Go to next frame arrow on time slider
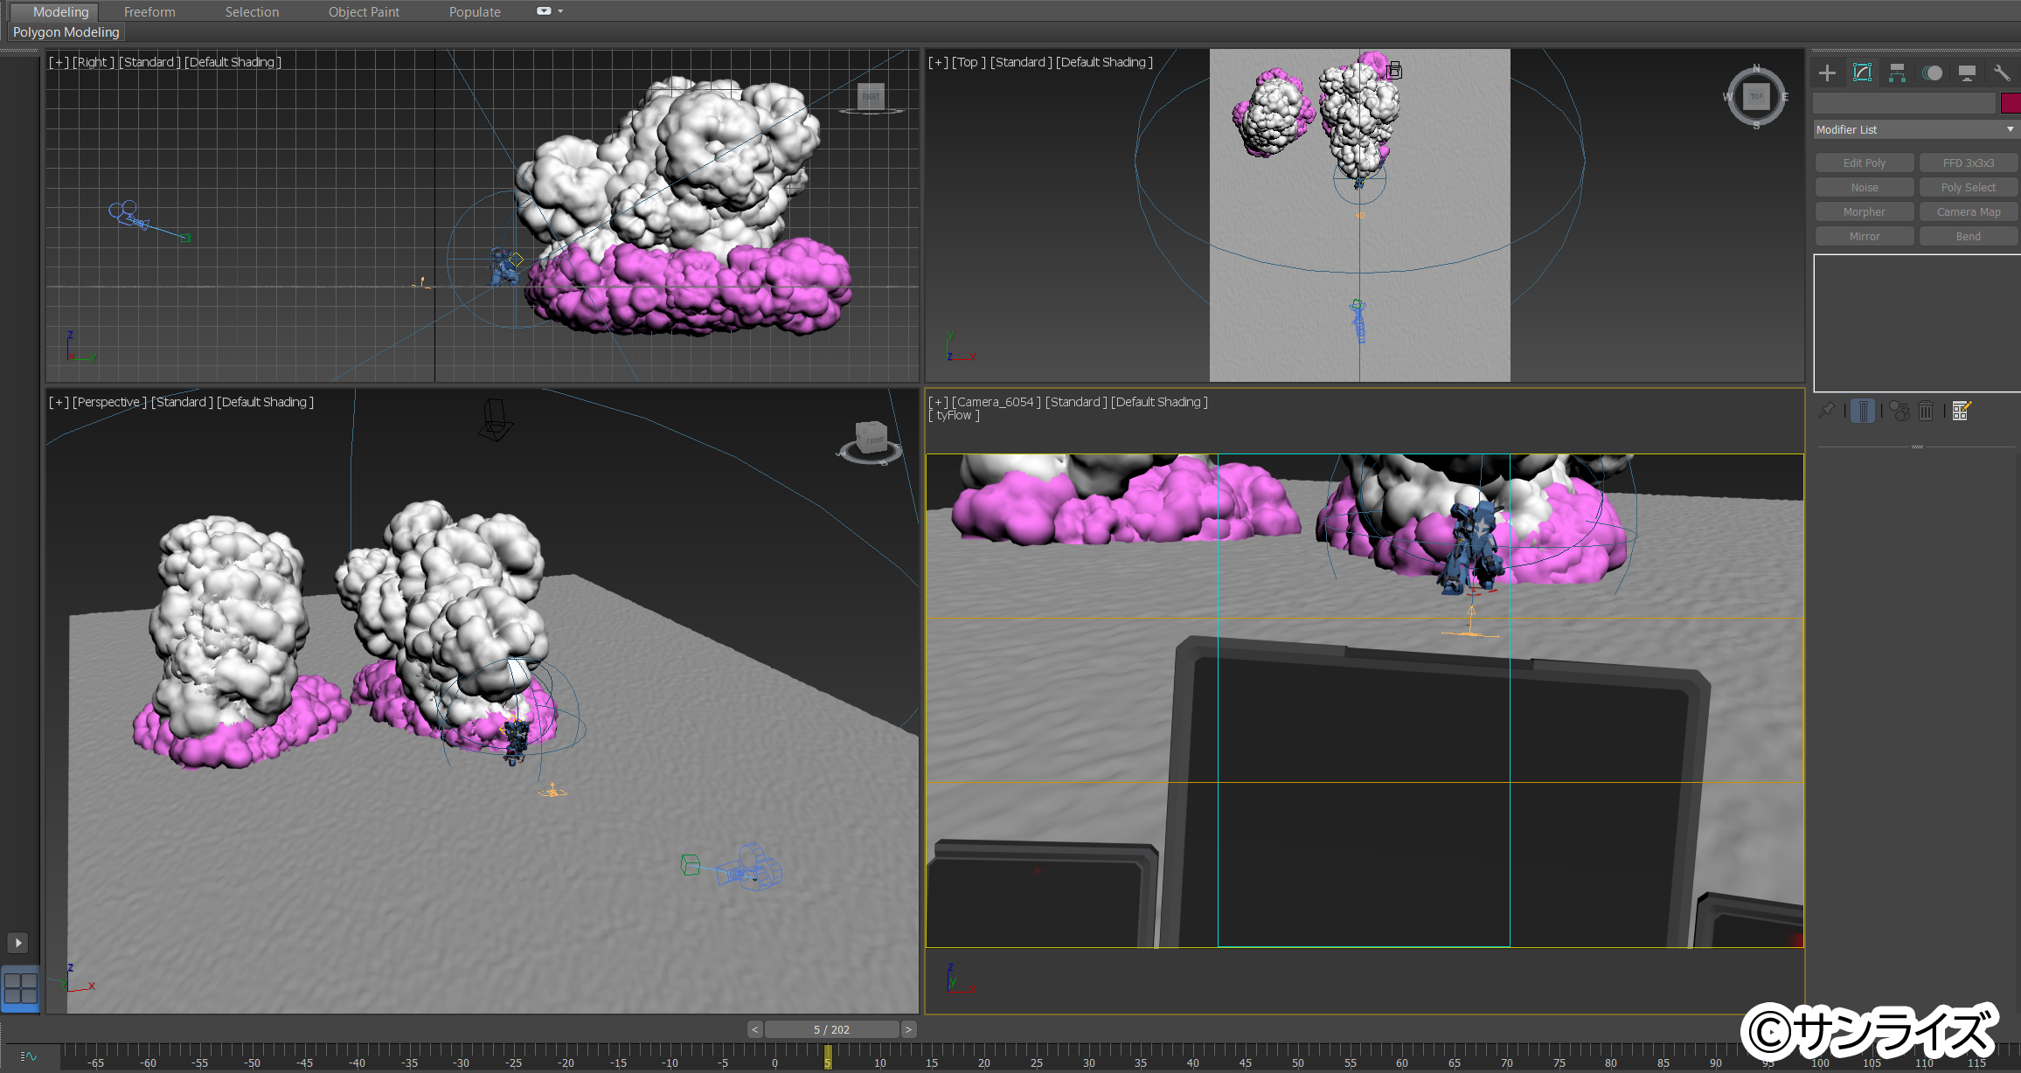Image resolution: width=2021 pixels, height=1073 pixels. pos(908,1029)
